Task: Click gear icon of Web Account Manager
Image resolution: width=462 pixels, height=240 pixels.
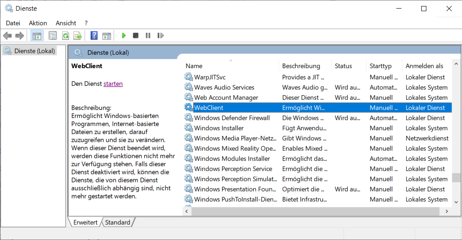Action: point(188,97)
